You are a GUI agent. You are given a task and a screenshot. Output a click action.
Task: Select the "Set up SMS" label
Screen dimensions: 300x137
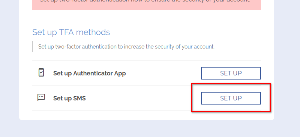(69, 98)
